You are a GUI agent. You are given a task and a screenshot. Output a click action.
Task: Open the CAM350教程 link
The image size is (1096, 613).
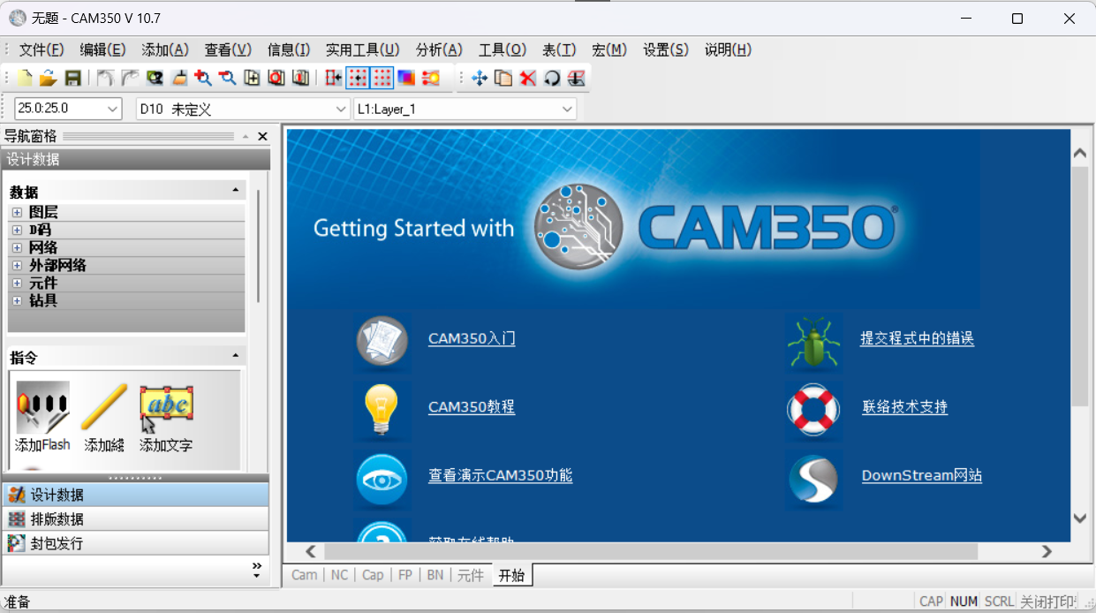point(472,407)
